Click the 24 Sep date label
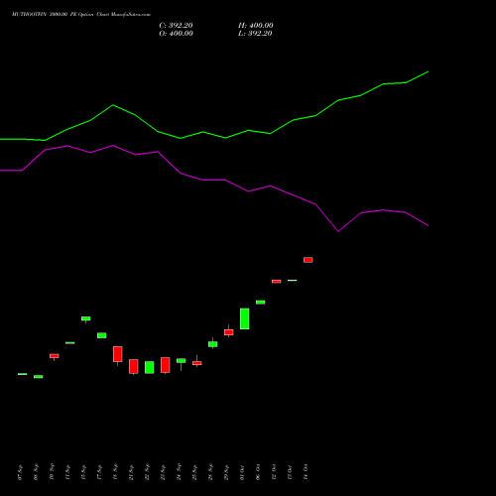The height and width of the screenshot is (496, 496). (180, 472)
